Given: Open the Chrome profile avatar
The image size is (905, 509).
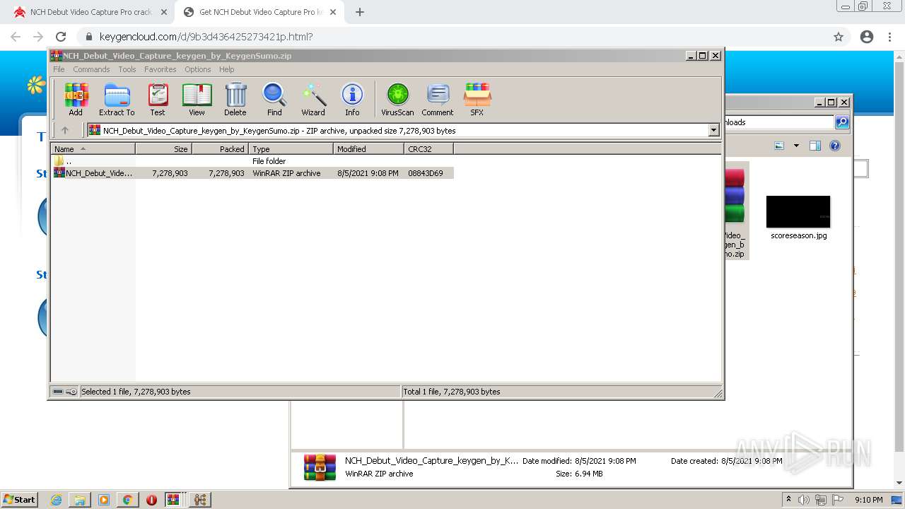Looking at the screenshot, I should pyautogui.click(x=867, y=37).
